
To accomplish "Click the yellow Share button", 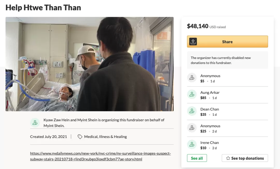I will [x=228, y=42].
